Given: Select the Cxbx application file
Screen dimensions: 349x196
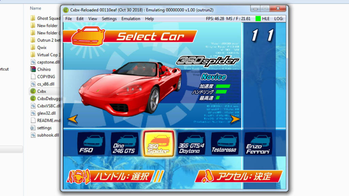Looking at the screenshot, I should [x=38, y=91].
